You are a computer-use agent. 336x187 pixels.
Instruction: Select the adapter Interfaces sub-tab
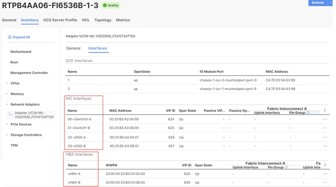[97, 48]
